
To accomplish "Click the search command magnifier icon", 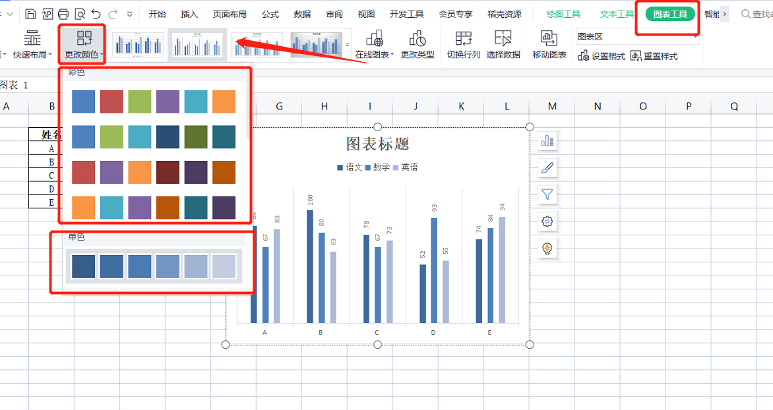I will [746, 15].
